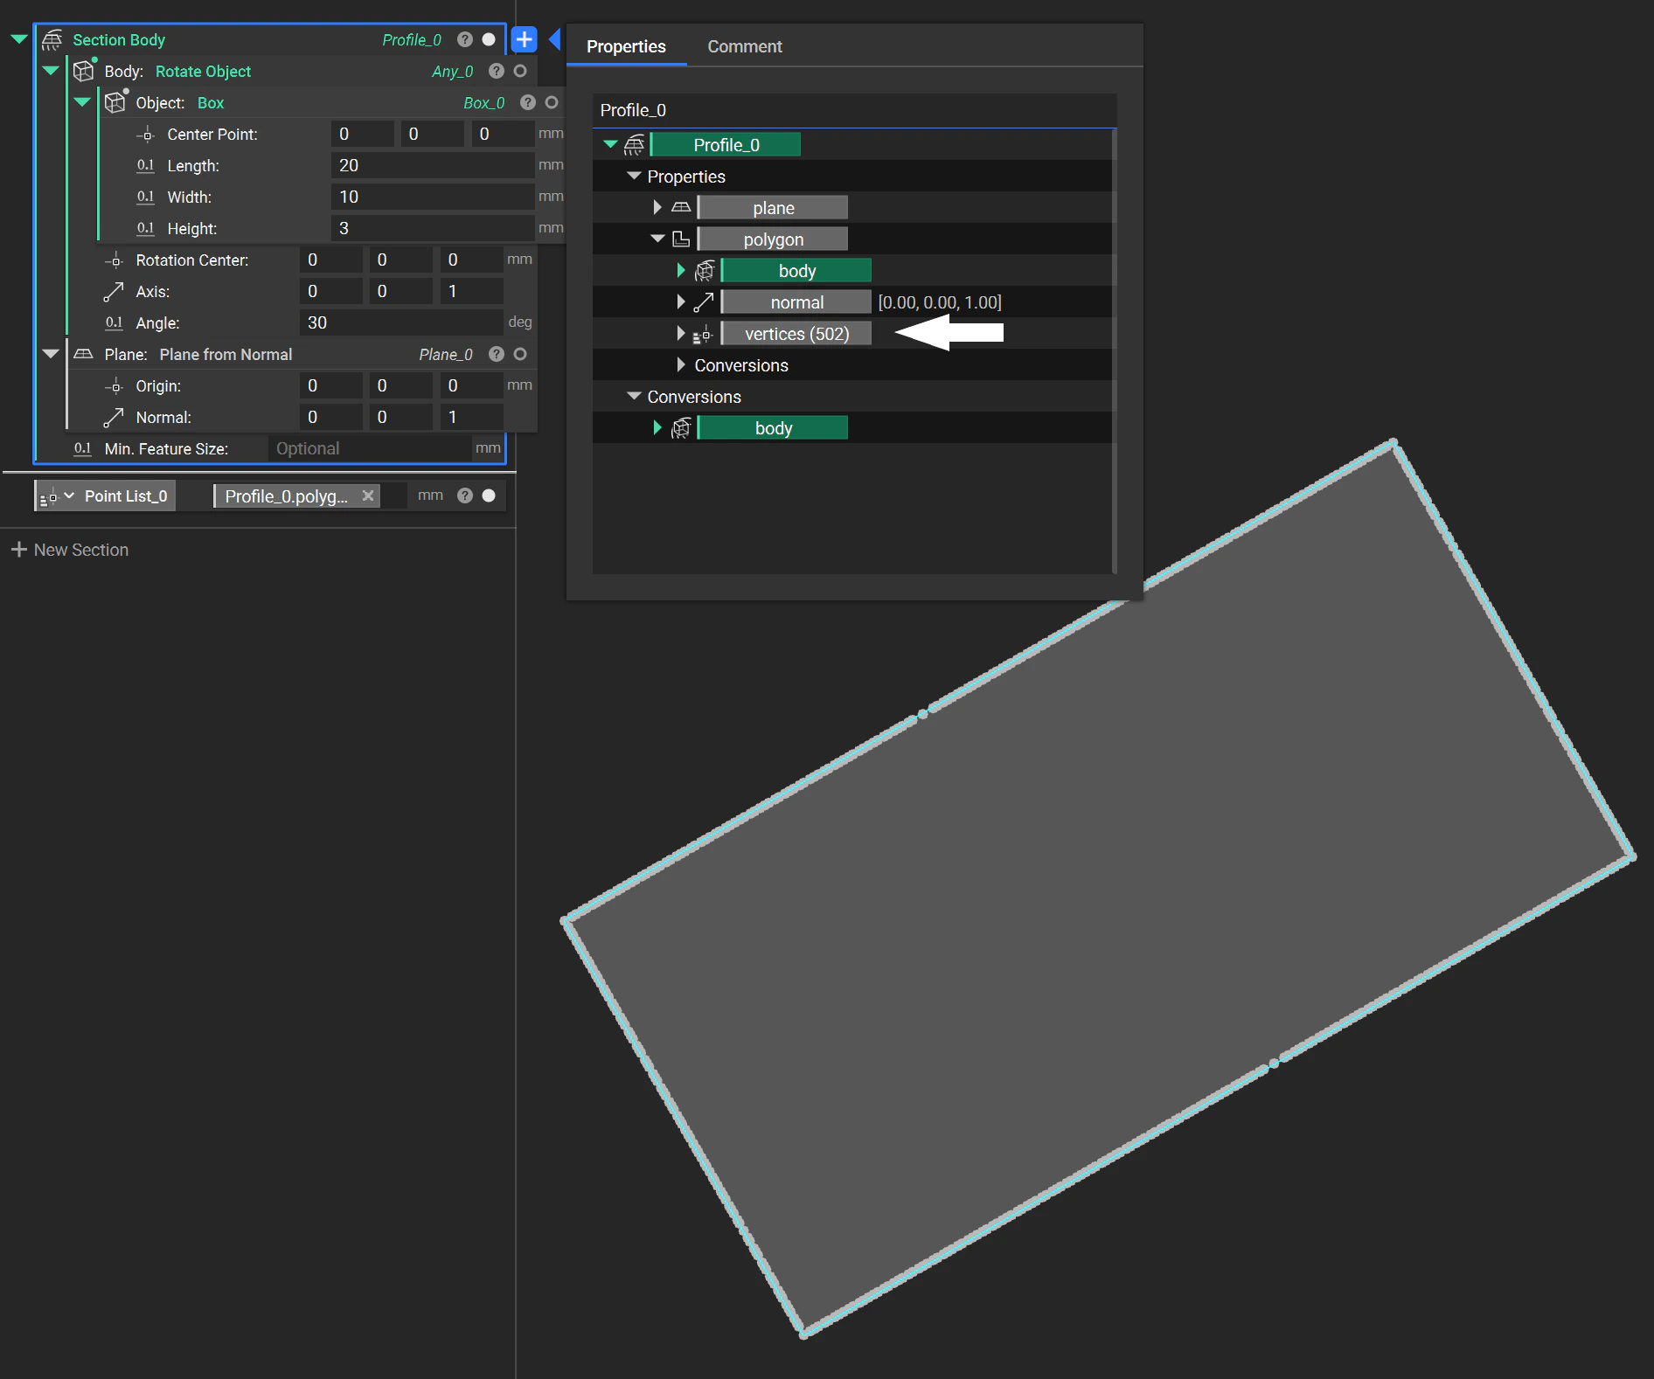Click the Axis arrow icon
This screenshot has height=1379, width=1654.
(x=115, y=291)
